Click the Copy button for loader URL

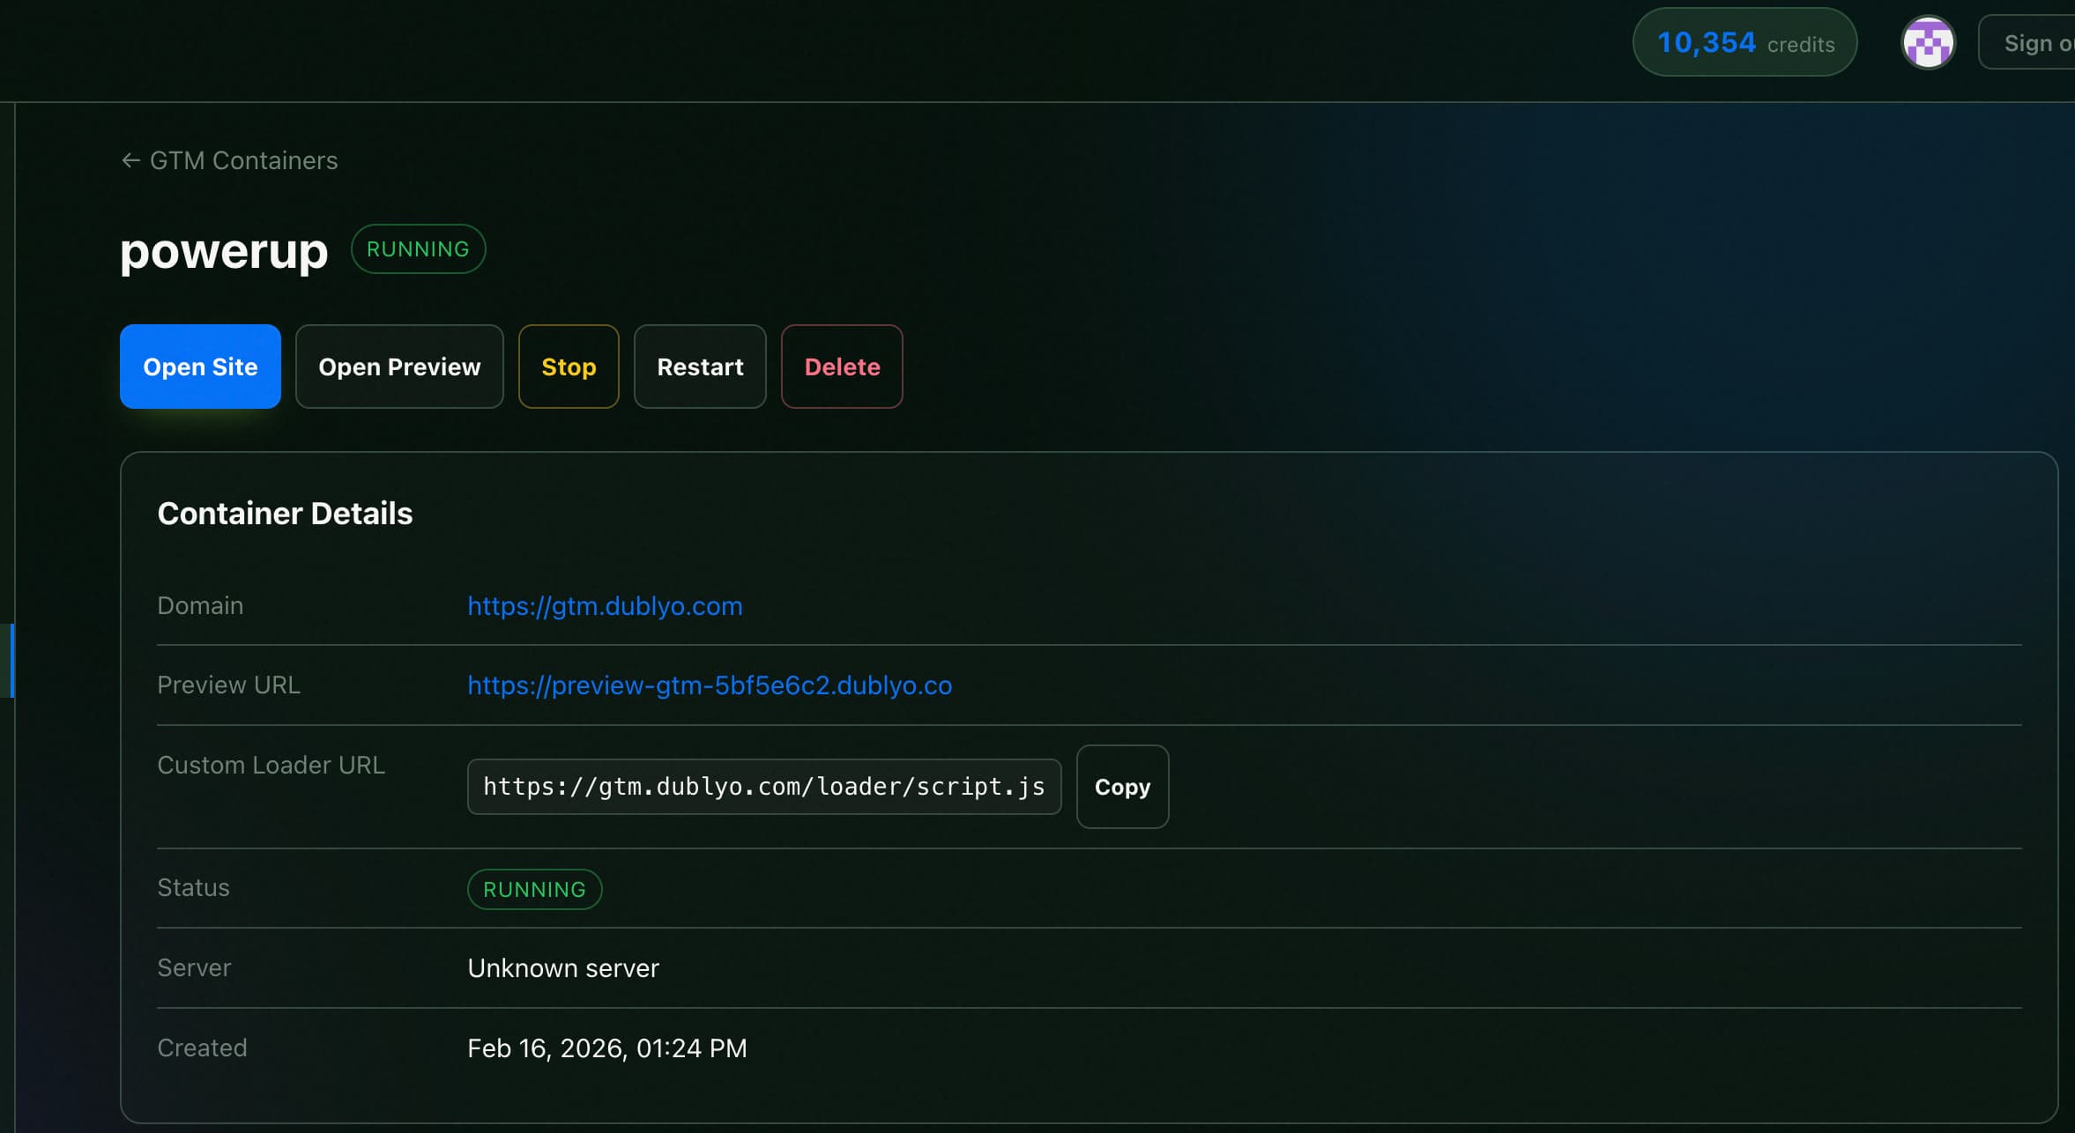coord(1121,787)
